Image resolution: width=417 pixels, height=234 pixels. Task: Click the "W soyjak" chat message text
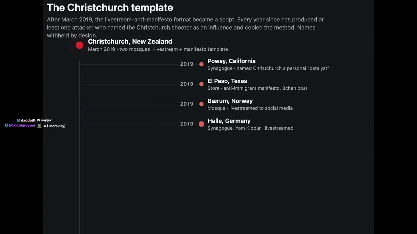(44, 120)
